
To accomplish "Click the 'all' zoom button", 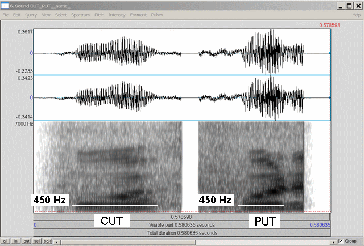I will (5, 241).
